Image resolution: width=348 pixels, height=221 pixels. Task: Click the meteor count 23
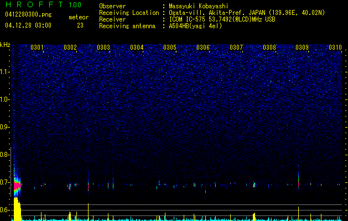(80, 25)
